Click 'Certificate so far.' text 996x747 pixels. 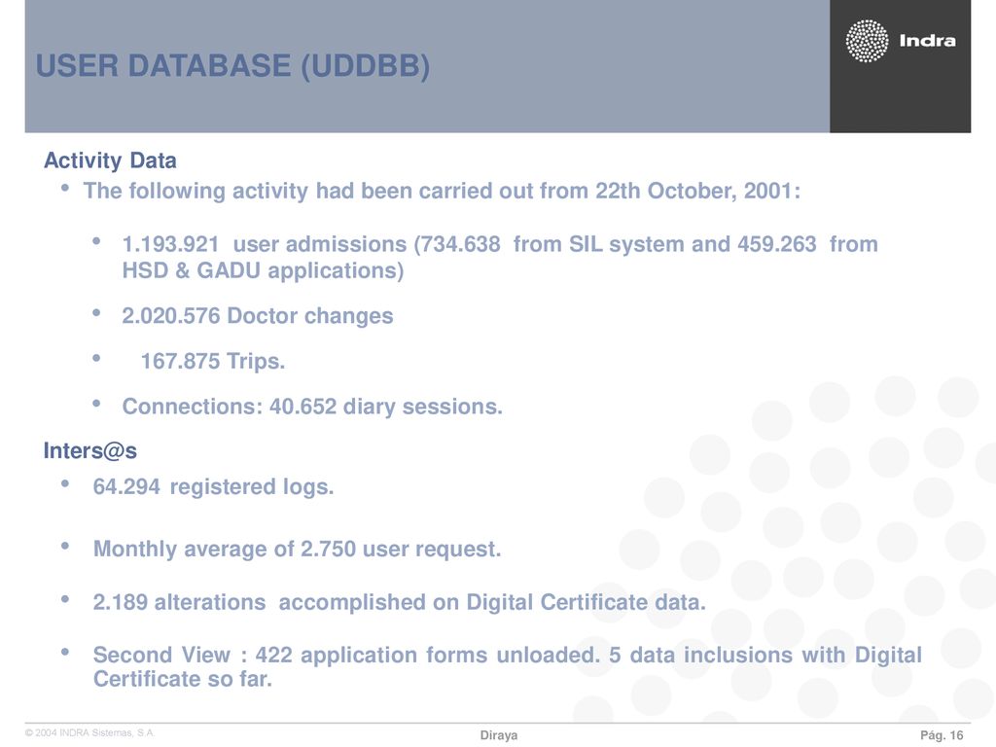183,679
